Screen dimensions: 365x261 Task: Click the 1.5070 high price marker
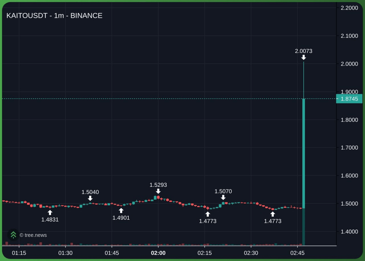point(223,192)
